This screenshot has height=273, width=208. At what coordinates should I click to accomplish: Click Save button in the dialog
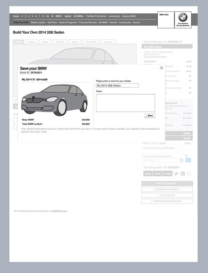[x=150, y=116]
